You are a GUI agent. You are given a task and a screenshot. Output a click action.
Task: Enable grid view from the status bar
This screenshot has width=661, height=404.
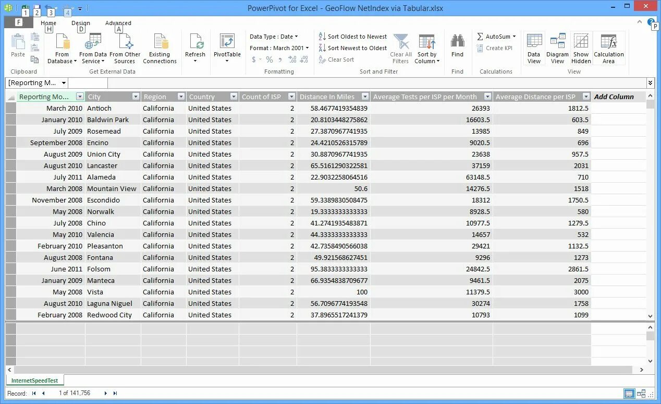629,393
